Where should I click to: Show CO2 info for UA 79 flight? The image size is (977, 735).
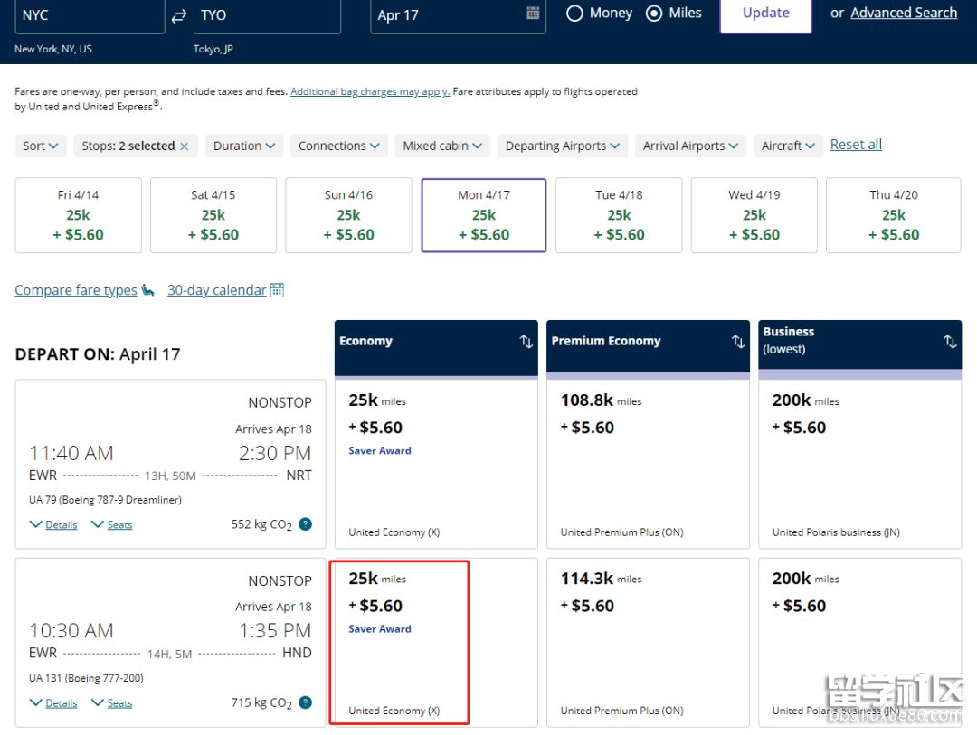tap(306, 524)
